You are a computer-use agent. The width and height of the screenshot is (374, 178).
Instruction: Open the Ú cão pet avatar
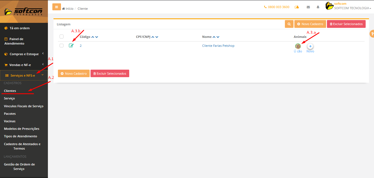[x=298, y=46]
